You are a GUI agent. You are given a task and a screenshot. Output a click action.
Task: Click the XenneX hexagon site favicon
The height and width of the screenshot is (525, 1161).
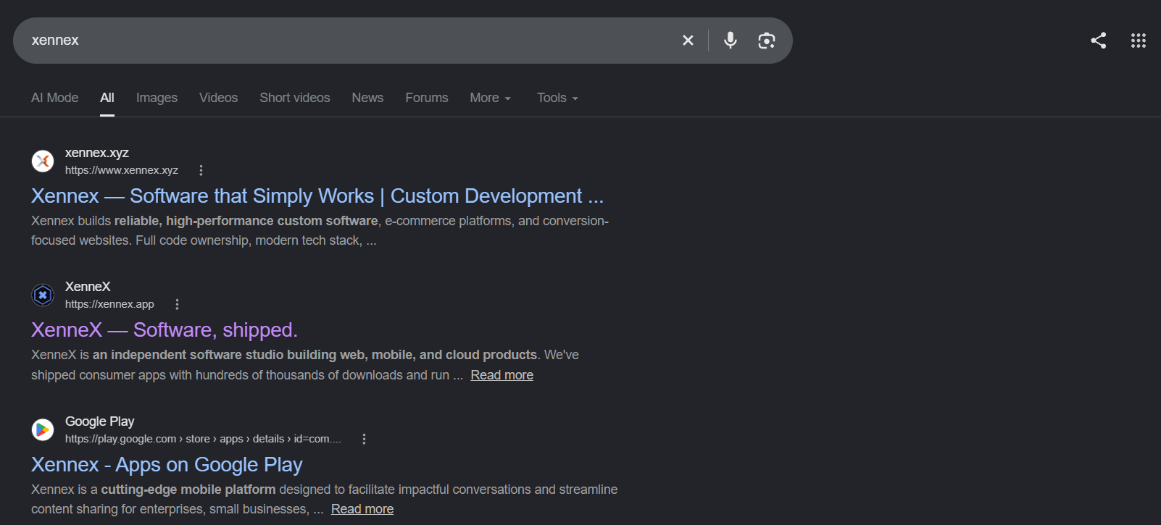pyautogui.click(x=43, y=295)
